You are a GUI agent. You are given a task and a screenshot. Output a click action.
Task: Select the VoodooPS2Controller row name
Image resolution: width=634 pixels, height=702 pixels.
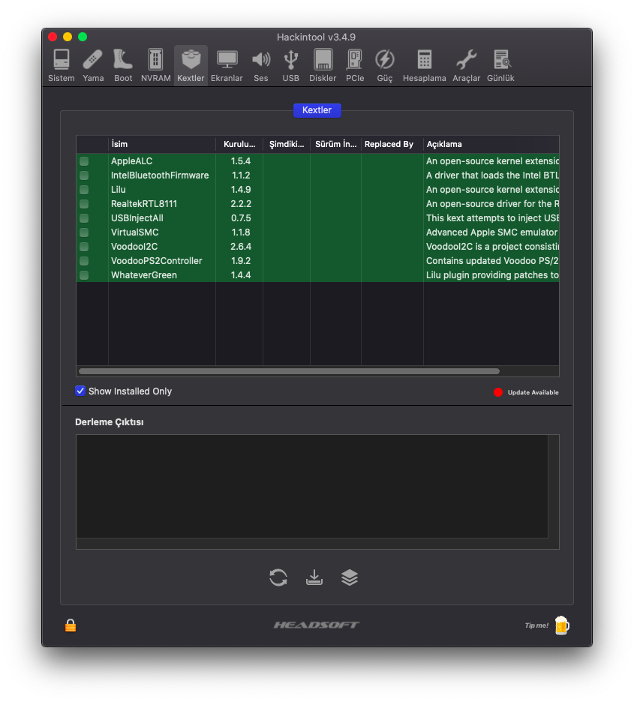click(157, 261)
